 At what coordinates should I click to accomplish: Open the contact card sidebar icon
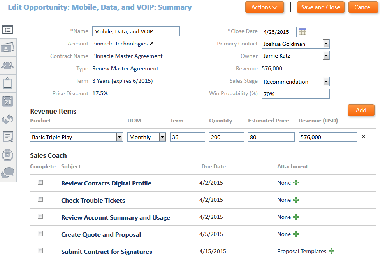pyautogui.click(x=8, y=47)
